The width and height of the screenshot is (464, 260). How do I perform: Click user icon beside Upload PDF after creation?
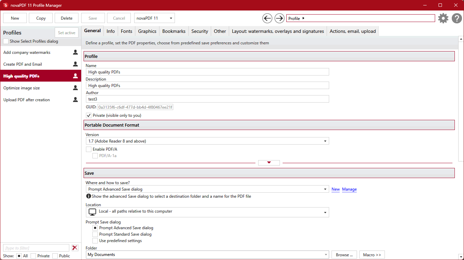tap(75, 100)
